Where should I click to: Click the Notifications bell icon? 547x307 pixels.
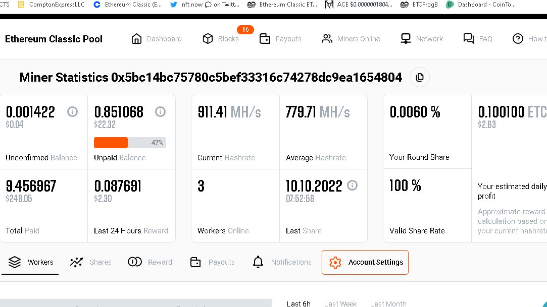click(x=258, y=262)
